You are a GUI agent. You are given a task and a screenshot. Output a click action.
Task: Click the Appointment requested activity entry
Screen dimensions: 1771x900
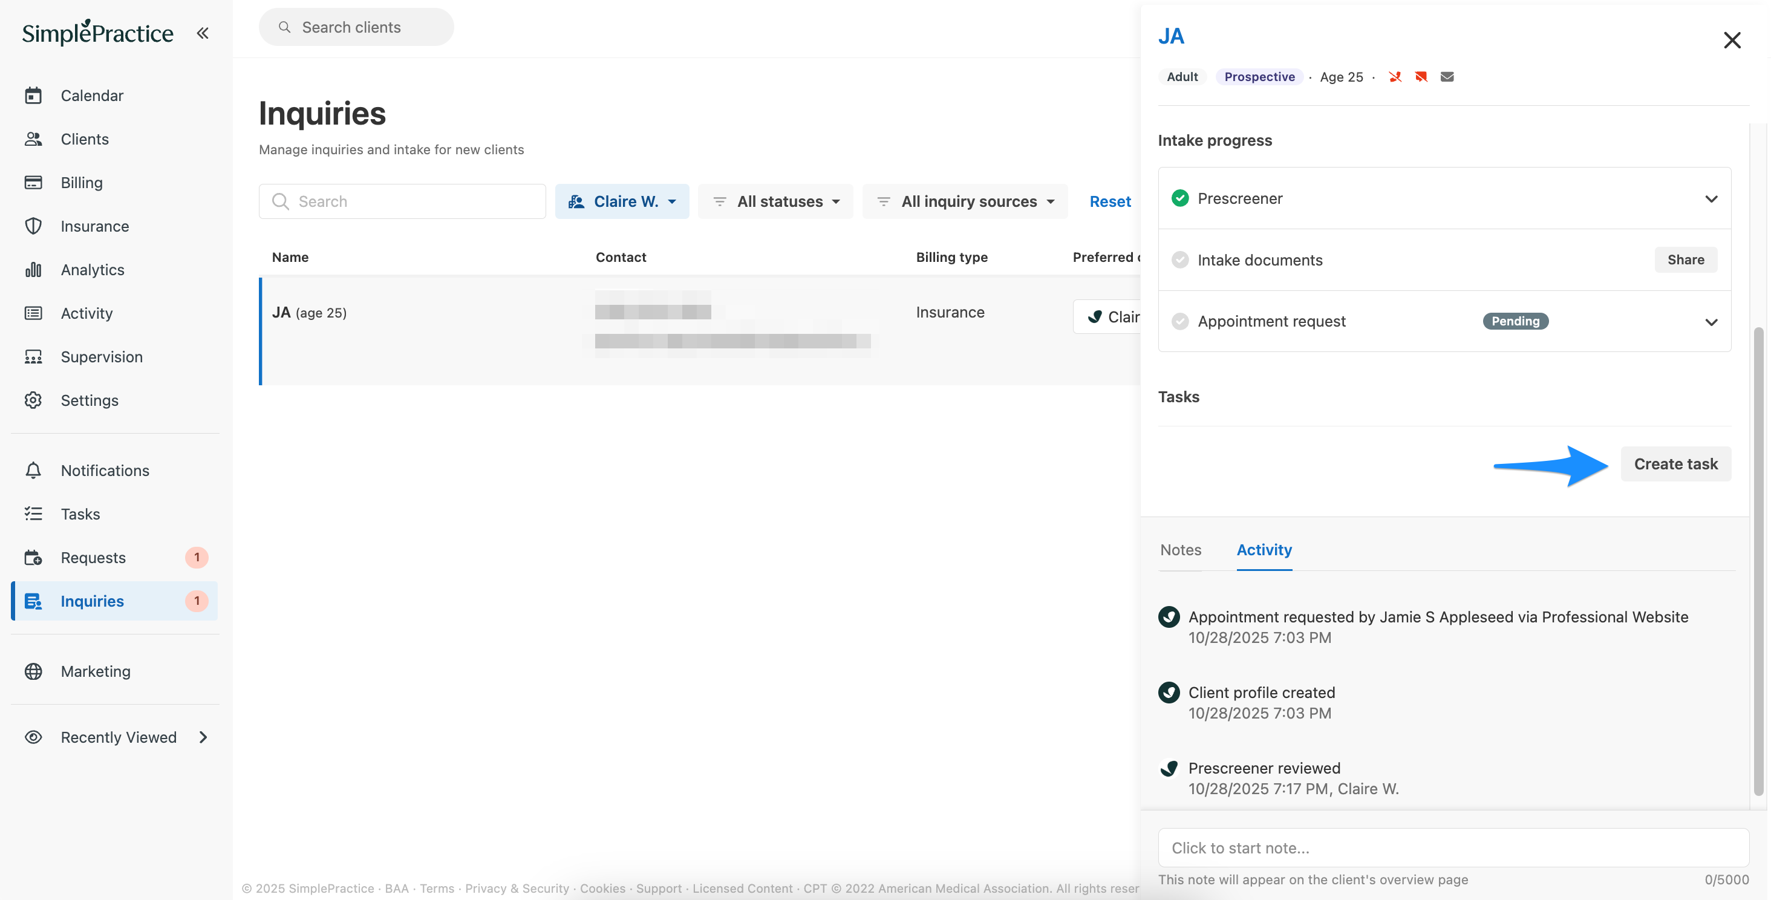(x=1423, y=627)
